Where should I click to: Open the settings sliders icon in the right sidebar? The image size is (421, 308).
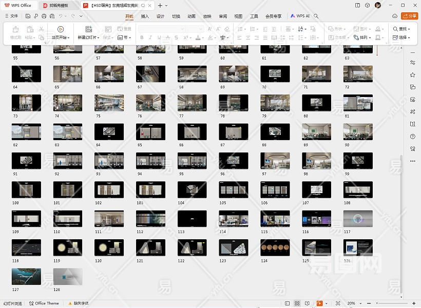(x=413, y=63)
